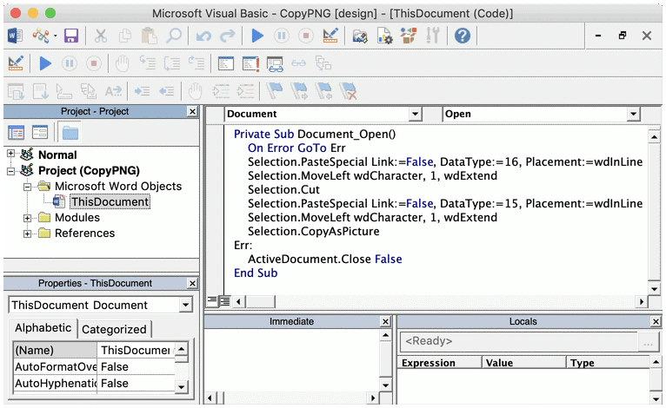Click the Uncomment Block icon
The image size is (666, 408).
click(x=245, y=91)
